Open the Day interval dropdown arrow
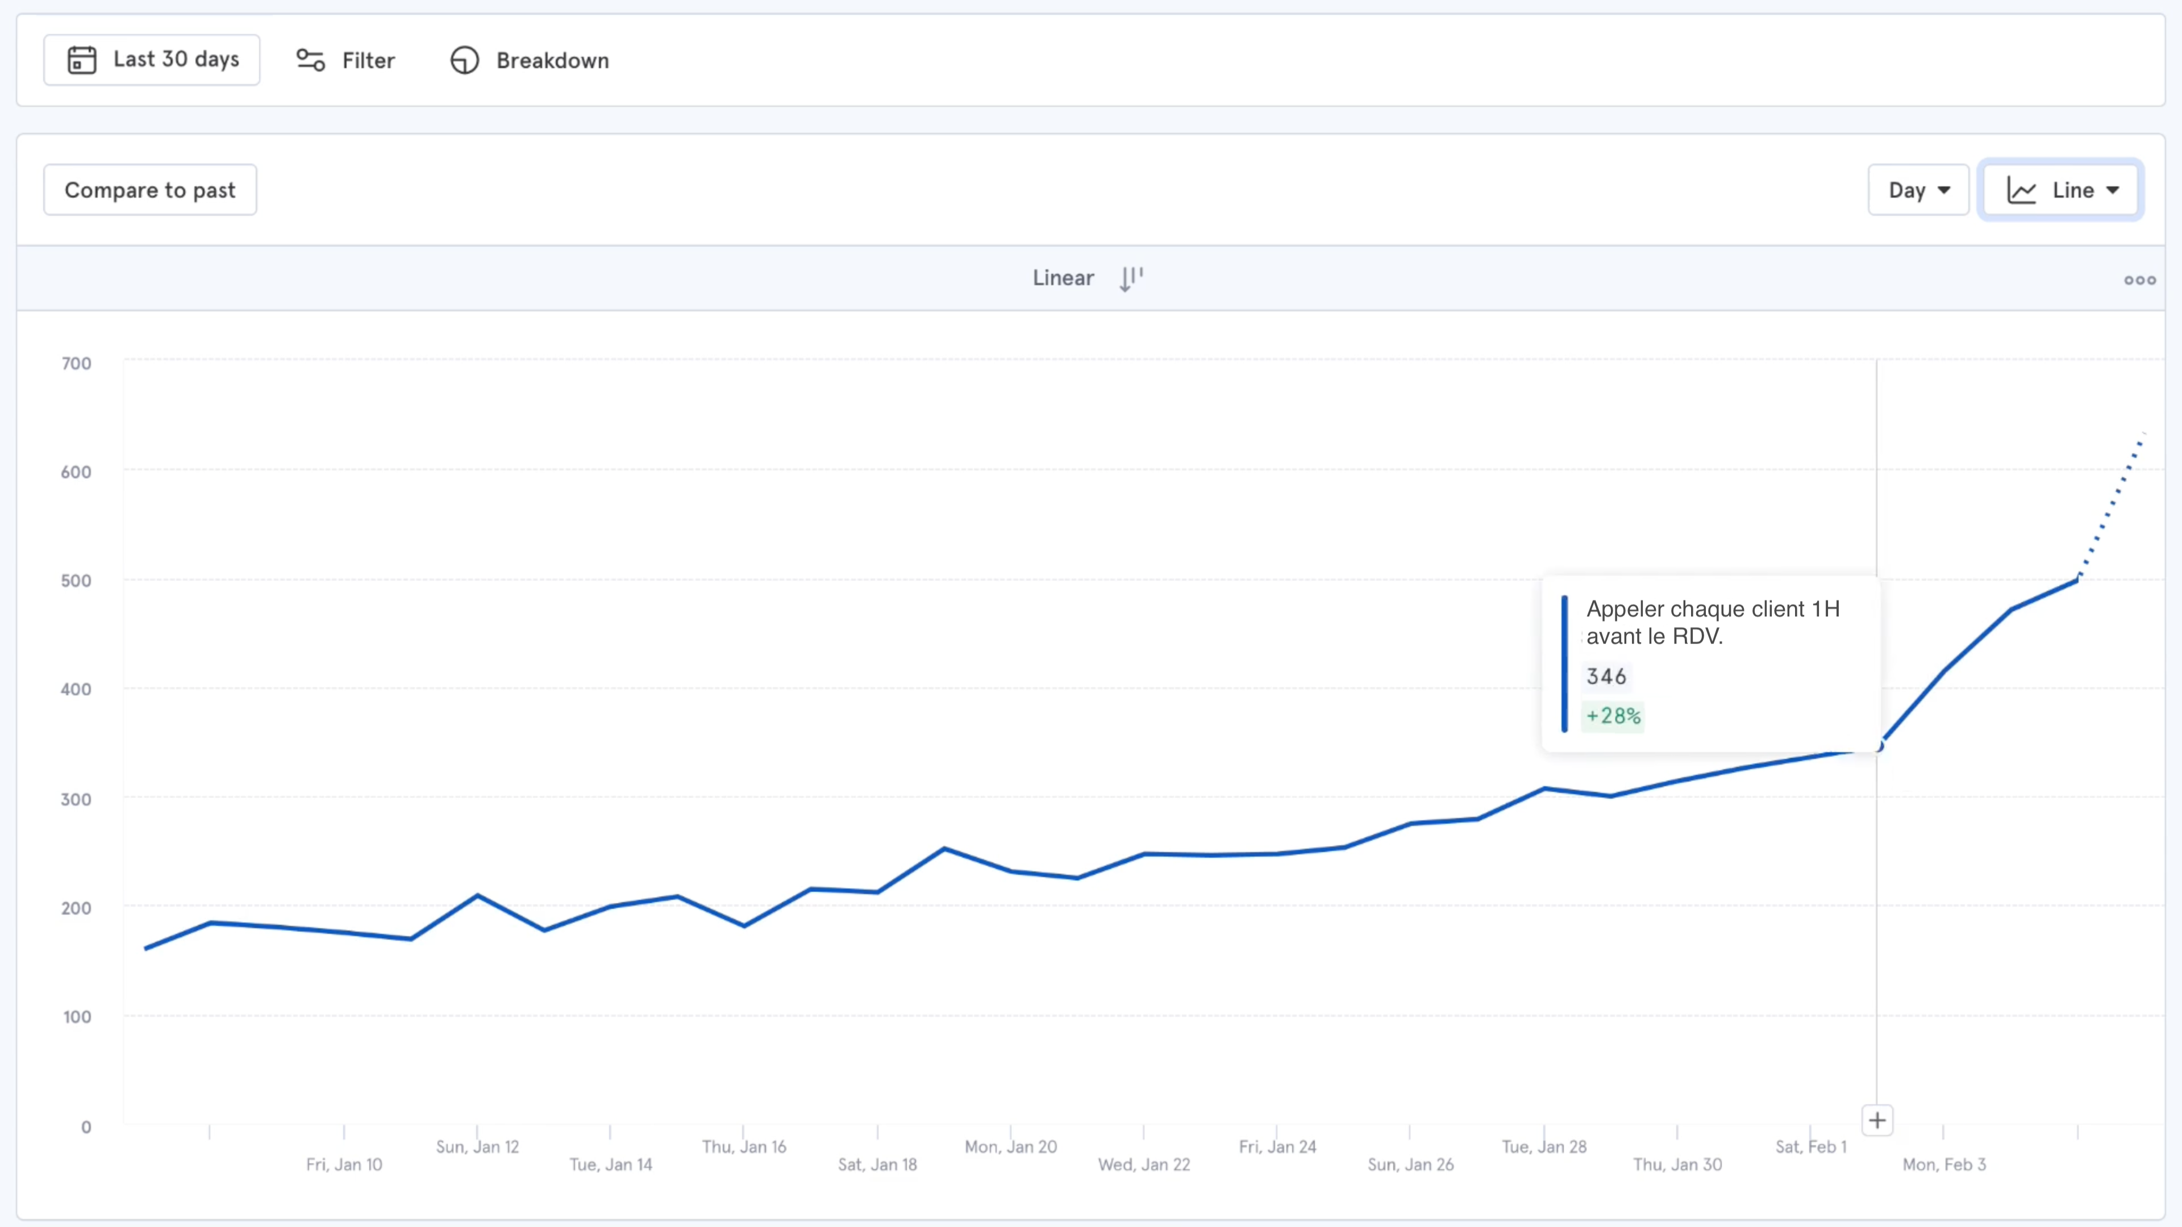The width and height of the screenshot is (2182, 1227). click(1944, 190)
